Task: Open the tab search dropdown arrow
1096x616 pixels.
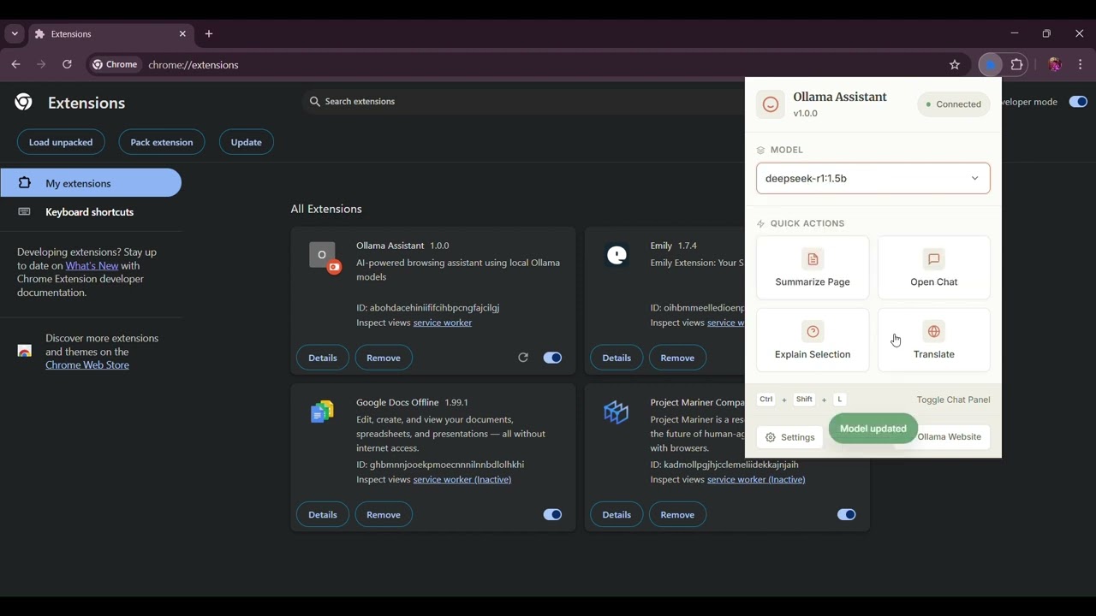Action: [x=15, y=34]
